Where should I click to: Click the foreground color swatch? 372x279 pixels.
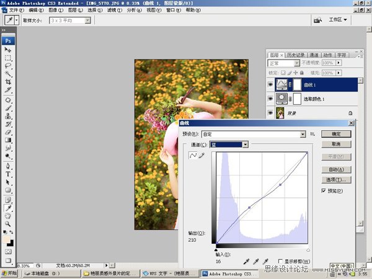point(6,239)
